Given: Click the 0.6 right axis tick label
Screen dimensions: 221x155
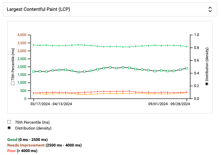Looking at the screenshot, I should click(196, 60).
